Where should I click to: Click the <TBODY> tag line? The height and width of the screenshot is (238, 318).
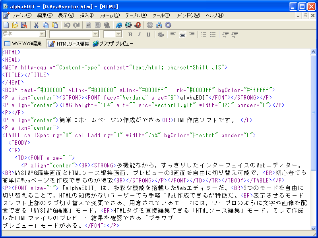click(x=19, y=143)
